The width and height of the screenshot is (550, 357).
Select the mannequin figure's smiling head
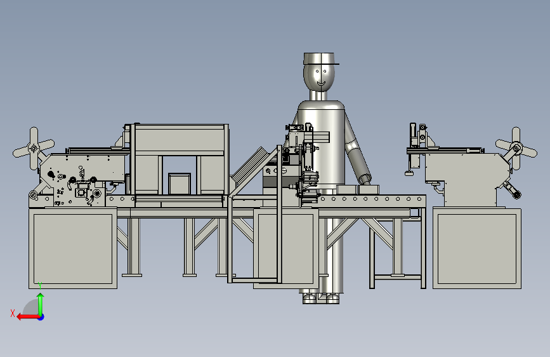[319, 77]
